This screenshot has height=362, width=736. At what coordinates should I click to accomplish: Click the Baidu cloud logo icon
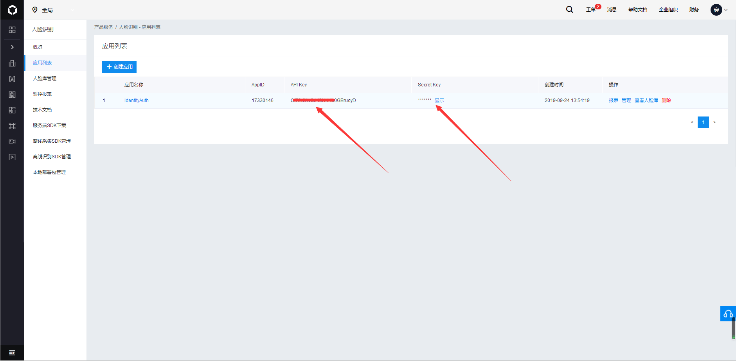click(12, 10)
